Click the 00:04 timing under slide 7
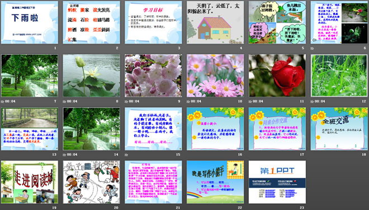 [x=10, y=101]
